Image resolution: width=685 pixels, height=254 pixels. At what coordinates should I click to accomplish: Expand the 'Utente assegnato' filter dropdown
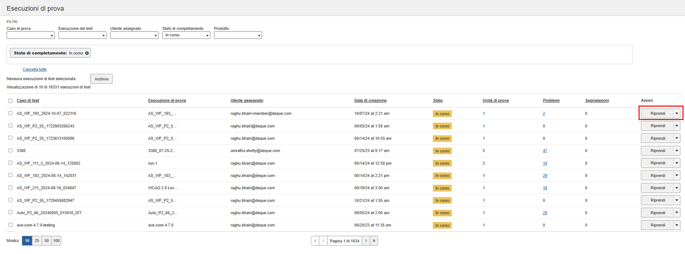[134, 35]
